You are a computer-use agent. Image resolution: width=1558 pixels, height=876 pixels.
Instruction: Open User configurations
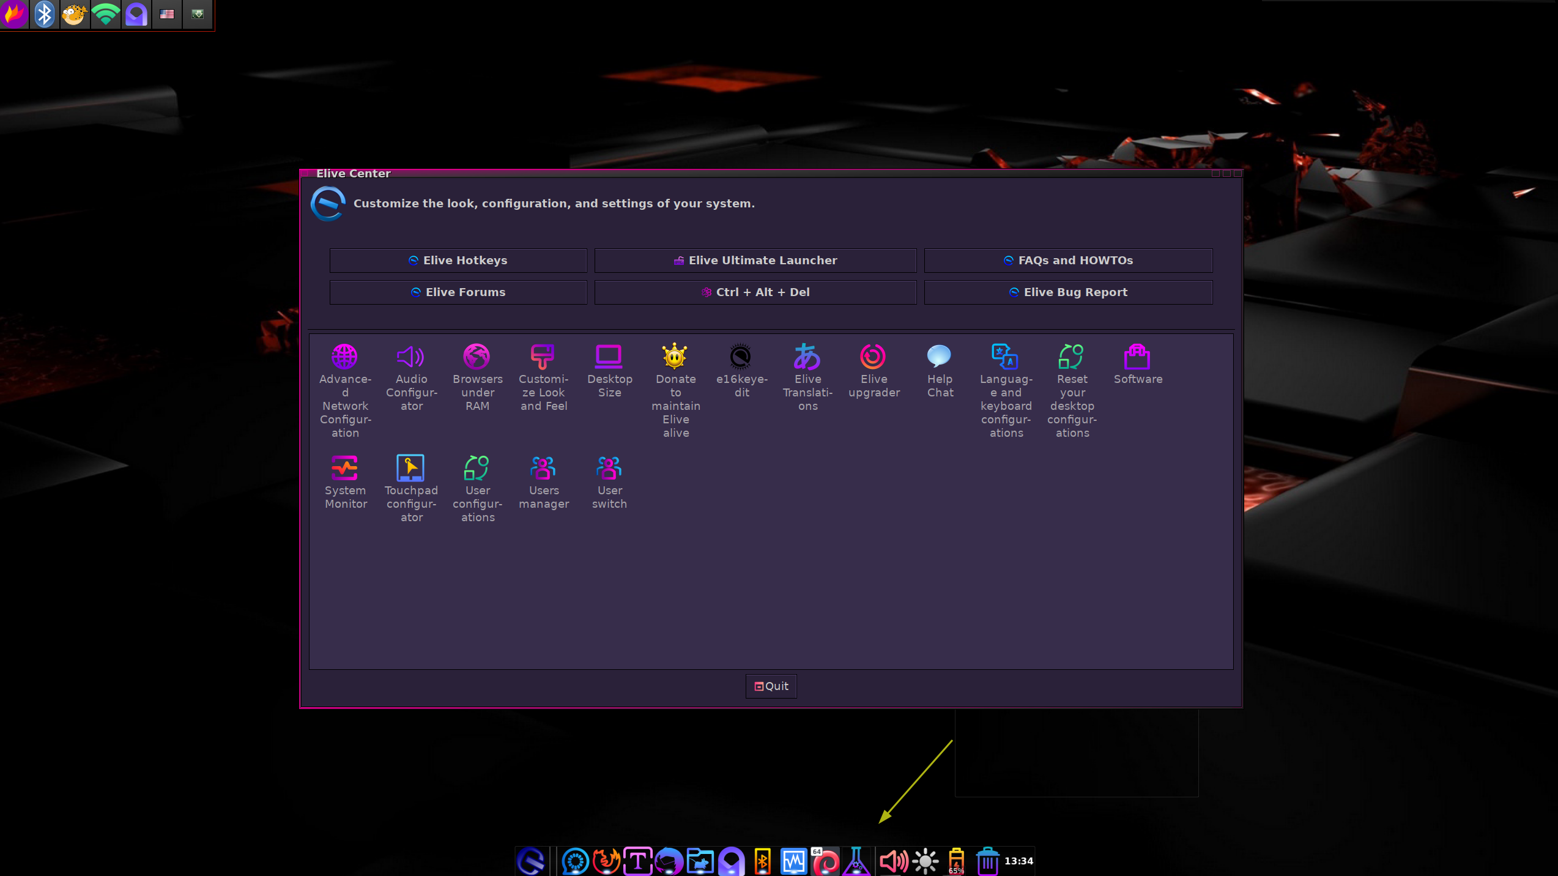(477, 488)
